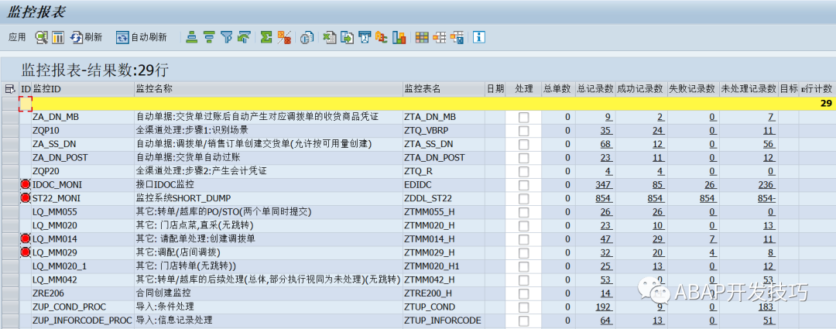Open unprocessed link 183 for ZUP_COND_PROC
836x329 pixels.
pyautogui.click(x=766, y=307)
